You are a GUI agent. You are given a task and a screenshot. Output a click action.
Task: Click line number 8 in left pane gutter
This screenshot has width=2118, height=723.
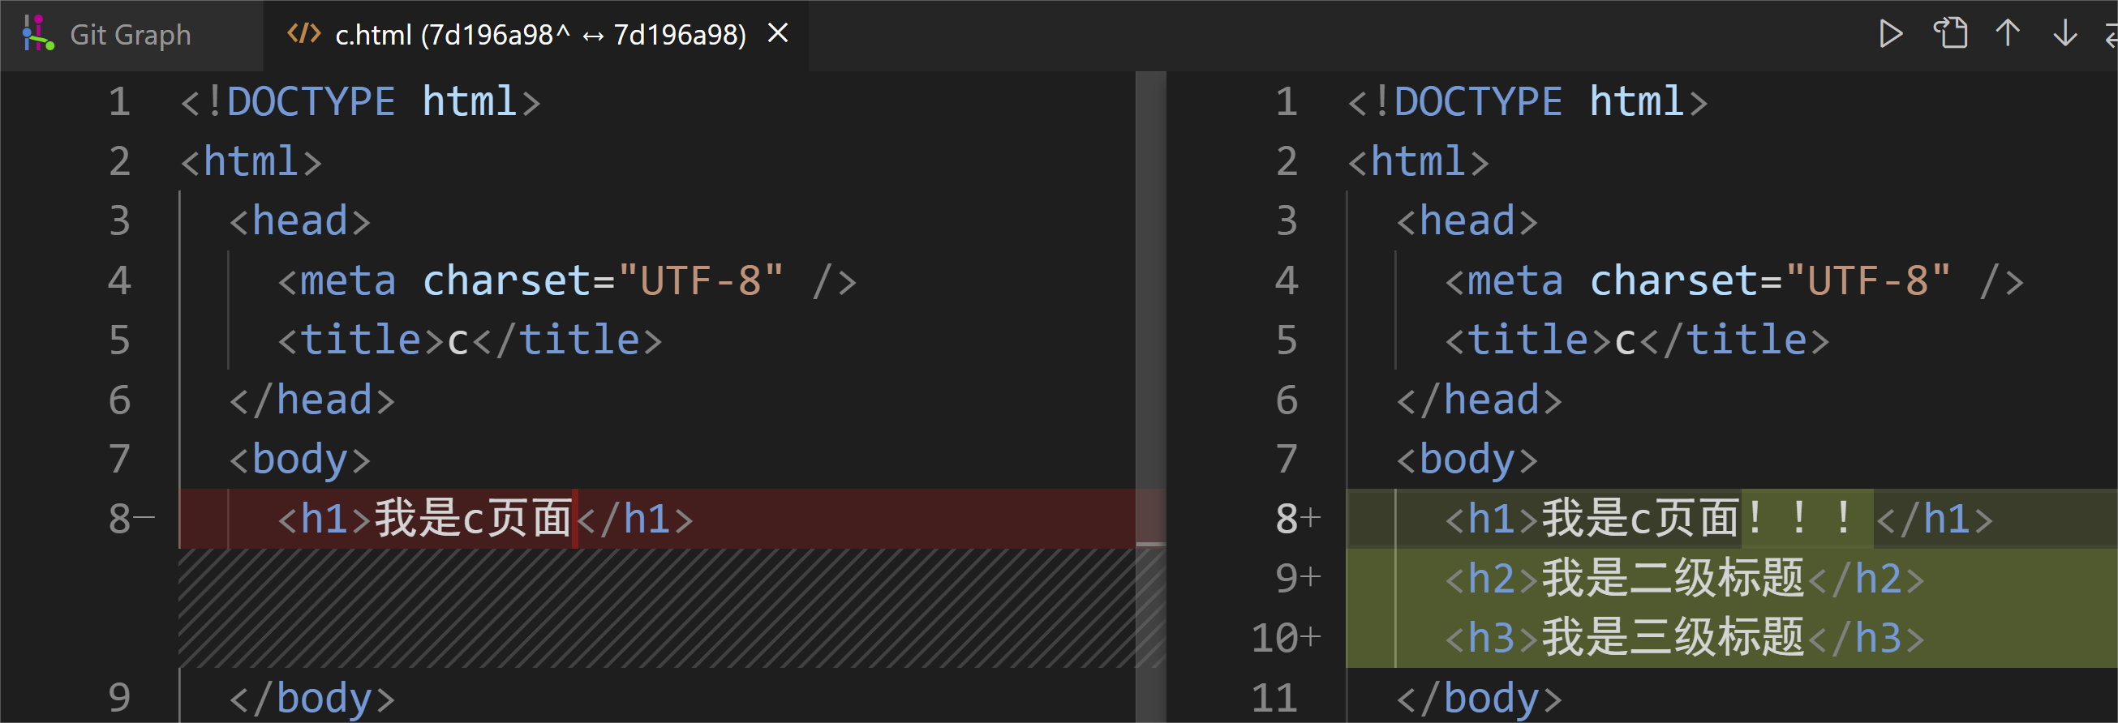click(120, 519)
